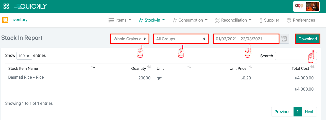Click the Download button
This screenshot has height=120, width=326.
pos(307,39)
